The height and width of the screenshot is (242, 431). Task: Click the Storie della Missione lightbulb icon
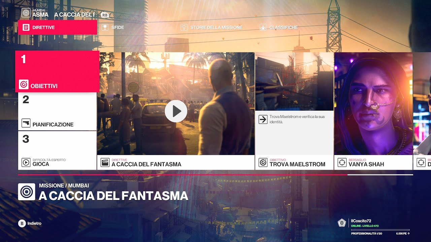pos(184,27)
